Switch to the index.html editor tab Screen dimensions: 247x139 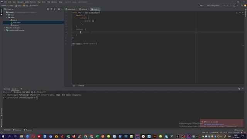(70, 9)
